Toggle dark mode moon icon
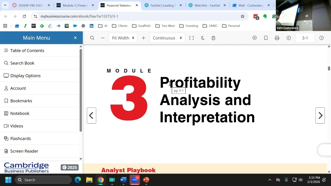Image resolution: width=331 pixels, height=186 pixels. (x=203, y=38)
